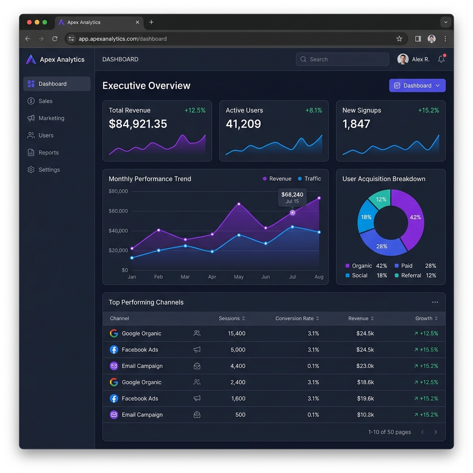Click the DASHBOARD breadcrumb label

click(120, 59)
